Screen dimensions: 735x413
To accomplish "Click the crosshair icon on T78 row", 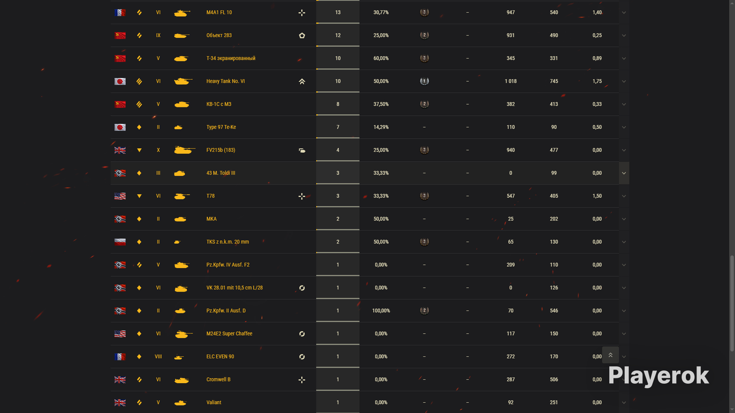I will pyautogui.click(x=302, y=196).
